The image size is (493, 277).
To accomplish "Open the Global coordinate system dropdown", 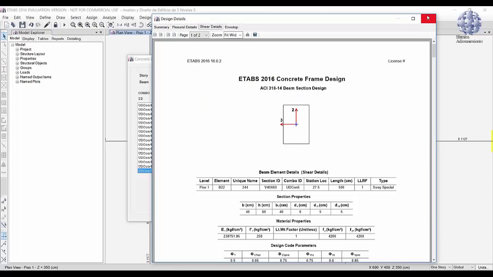I will (x=464, y=267).
